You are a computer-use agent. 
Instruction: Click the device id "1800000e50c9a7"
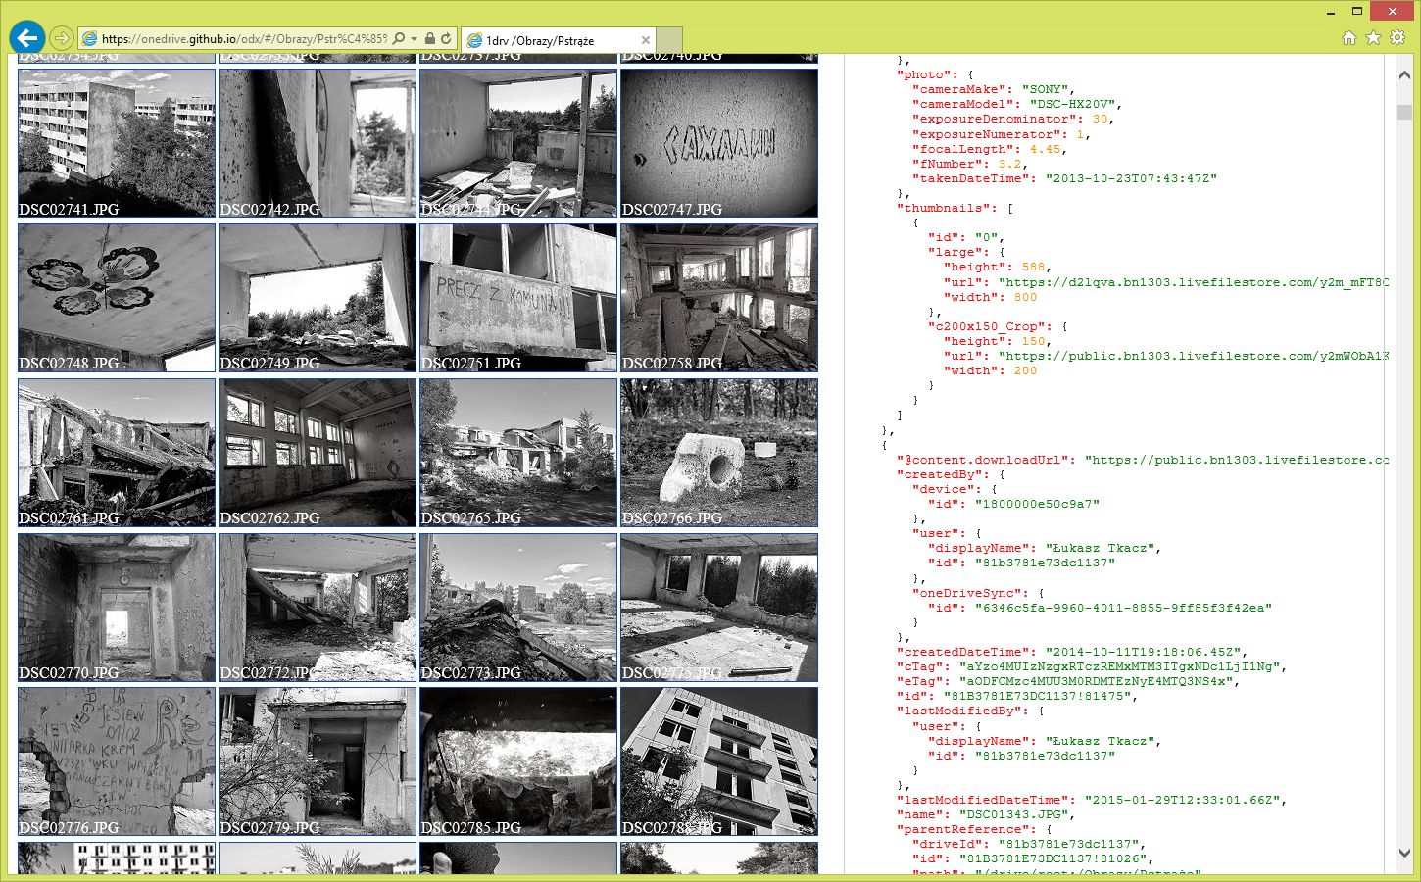pos(1037,504)
